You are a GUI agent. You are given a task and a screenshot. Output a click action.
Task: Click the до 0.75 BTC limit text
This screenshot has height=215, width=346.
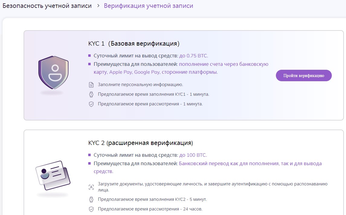click(194, 56)
